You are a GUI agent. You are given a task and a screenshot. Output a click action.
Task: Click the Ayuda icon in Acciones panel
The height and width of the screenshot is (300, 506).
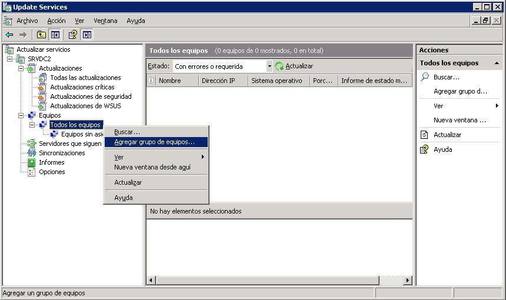[x=425, y=149]
